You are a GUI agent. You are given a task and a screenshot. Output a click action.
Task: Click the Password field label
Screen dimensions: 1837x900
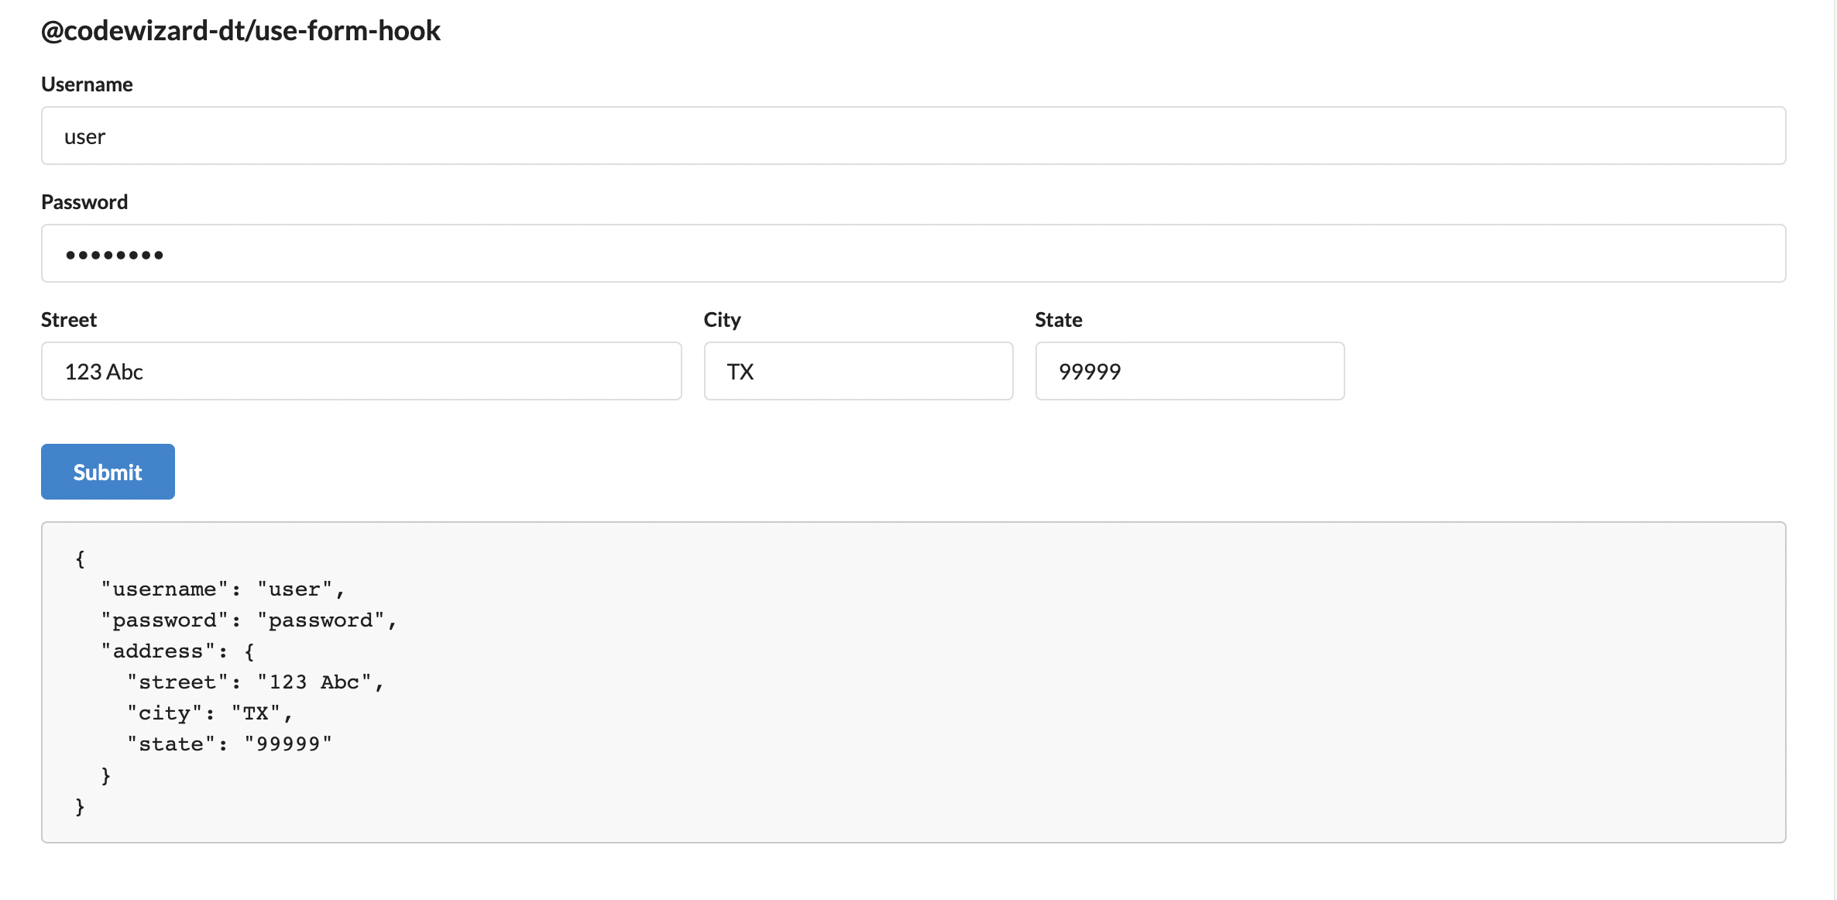click(x=84, y=202)
